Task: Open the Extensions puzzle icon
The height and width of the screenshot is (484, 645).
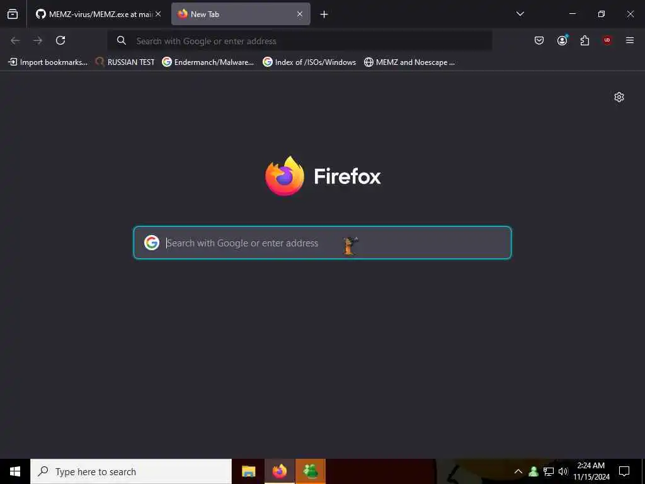Action: [585, 40]
